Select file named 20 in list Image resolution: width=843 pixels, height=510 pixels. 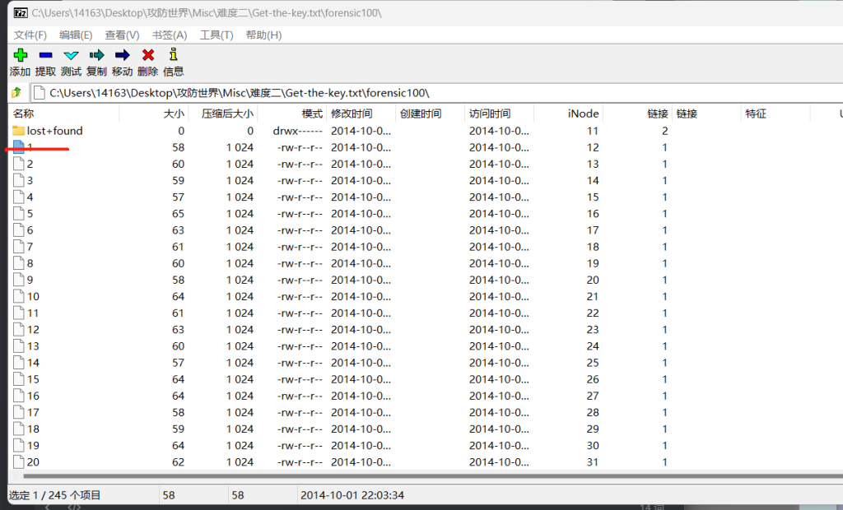click(33, 462)
